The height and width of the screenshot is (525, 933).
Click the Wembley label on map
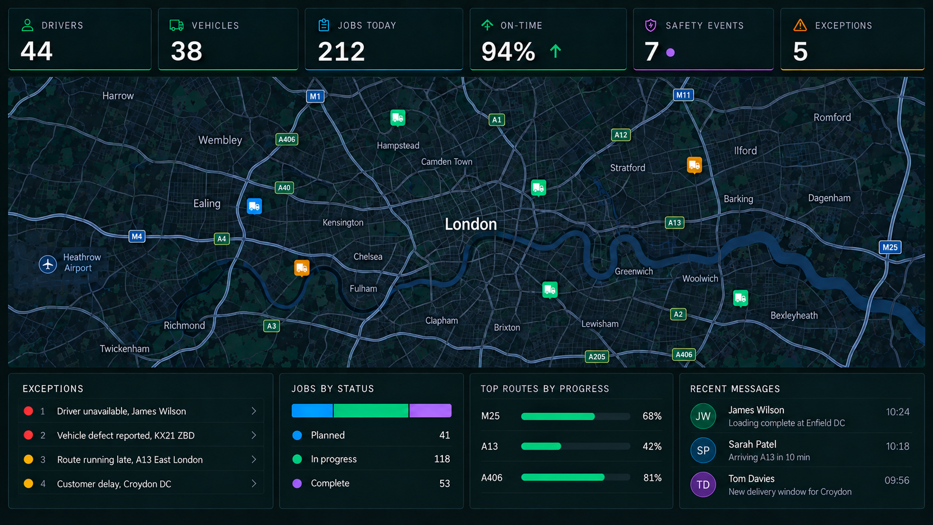(220, 140)
